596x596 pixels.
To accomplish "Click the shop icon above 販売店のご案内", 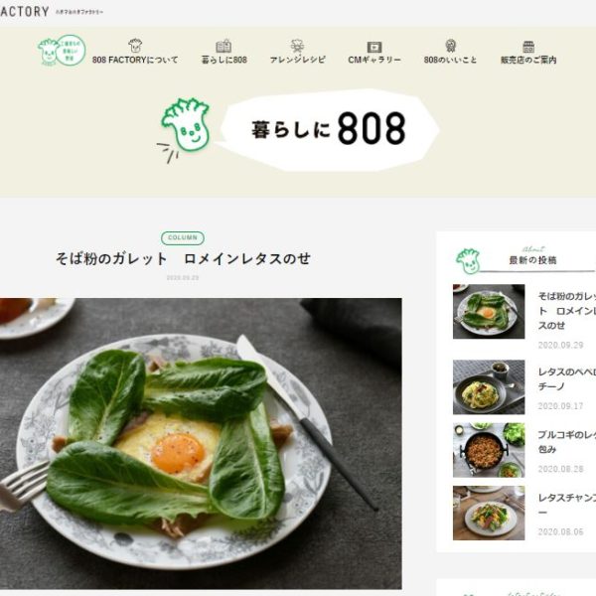I will point(528,47).
